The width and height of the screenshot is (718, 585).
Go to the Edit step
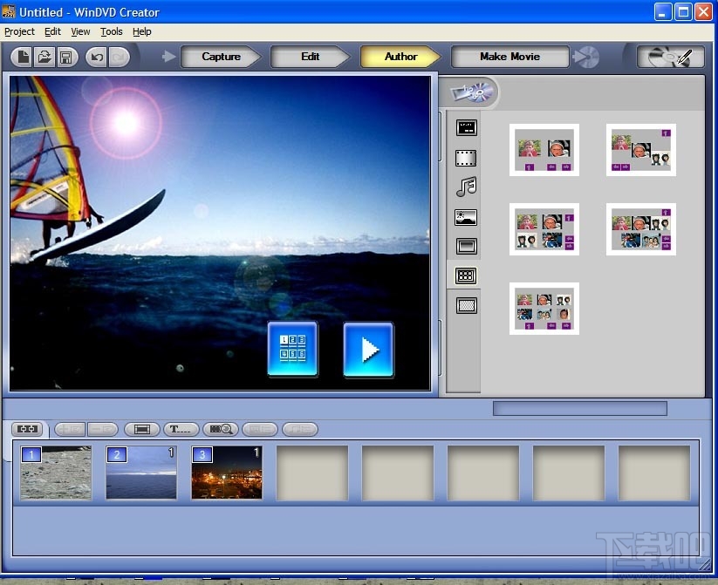(311, 57)
